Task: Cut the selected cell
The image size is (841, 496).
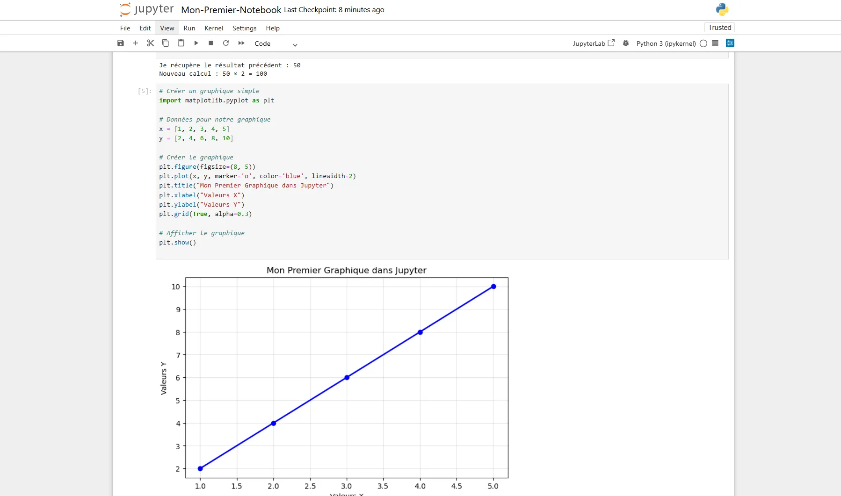Action: coord(150,43)
